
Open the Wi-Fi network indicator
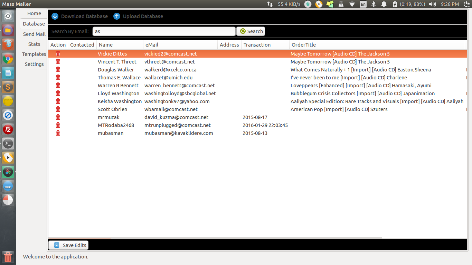(352, 4)
